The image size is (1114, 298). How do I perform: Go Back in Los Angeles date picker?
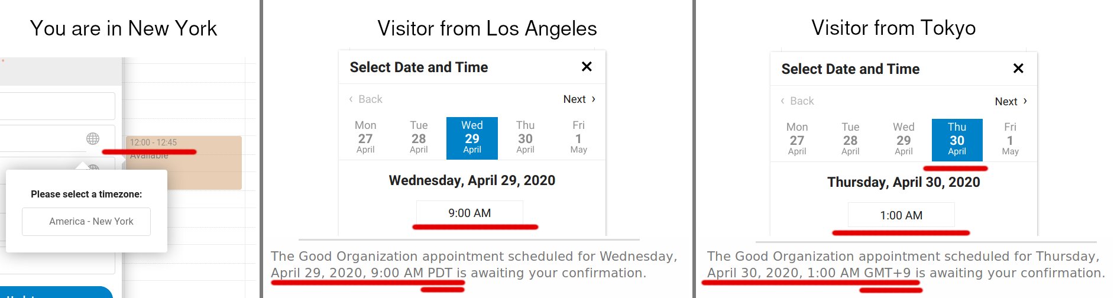tap(366, 99)
